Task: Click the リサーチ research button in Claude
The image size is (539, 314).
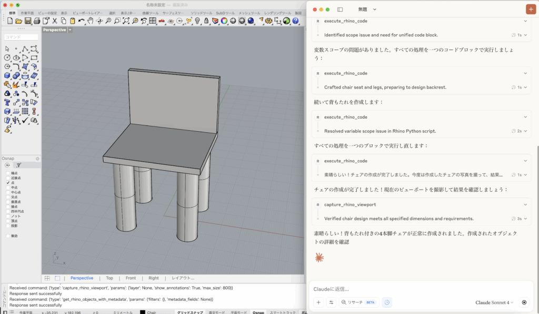Action: tap(359, 302)
